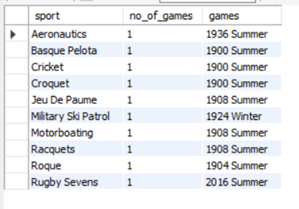The image size is (299, 209).
Task: Select the Aeronautics cell
Action: 76,34
